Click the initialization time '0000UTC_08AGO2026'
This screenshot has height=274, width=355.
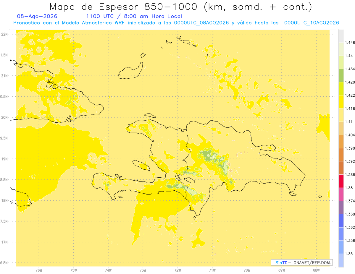tap(201, 23)
